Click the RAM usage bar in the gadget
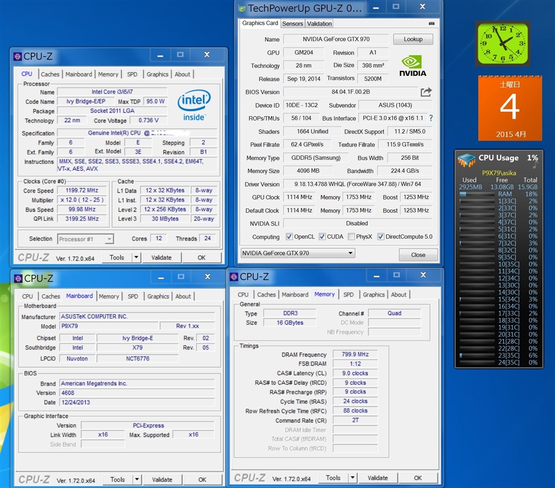 (x=476, y=194)
